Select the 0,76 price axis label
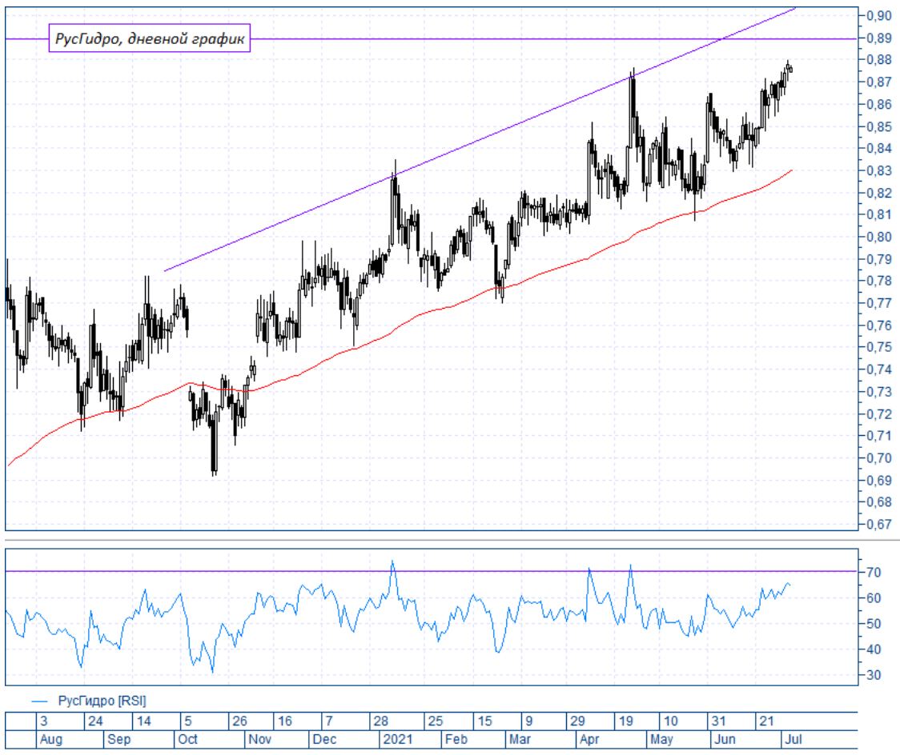The image size is (900, 755). click(x=878, y=326)
